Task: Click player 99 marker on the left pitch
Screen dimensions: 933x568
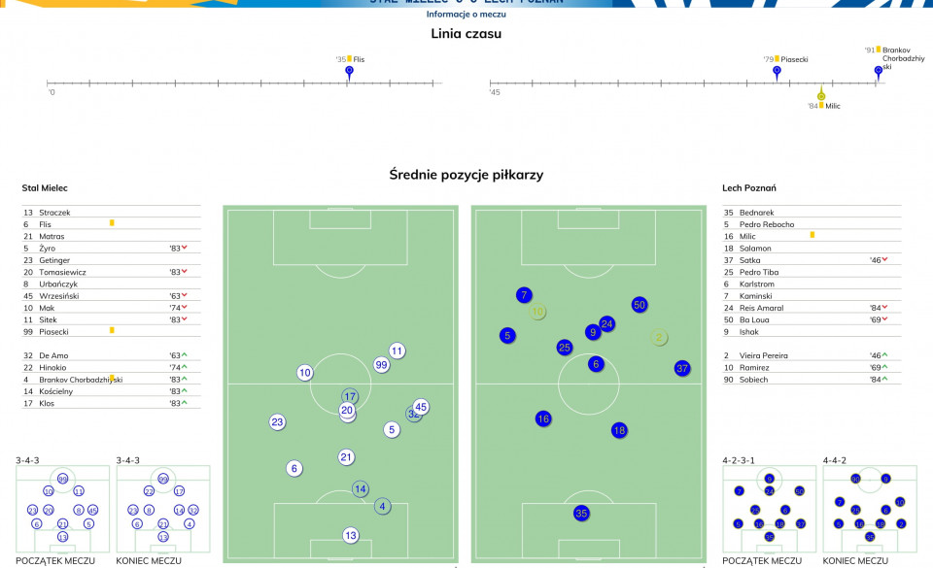Action: [381, 365]
